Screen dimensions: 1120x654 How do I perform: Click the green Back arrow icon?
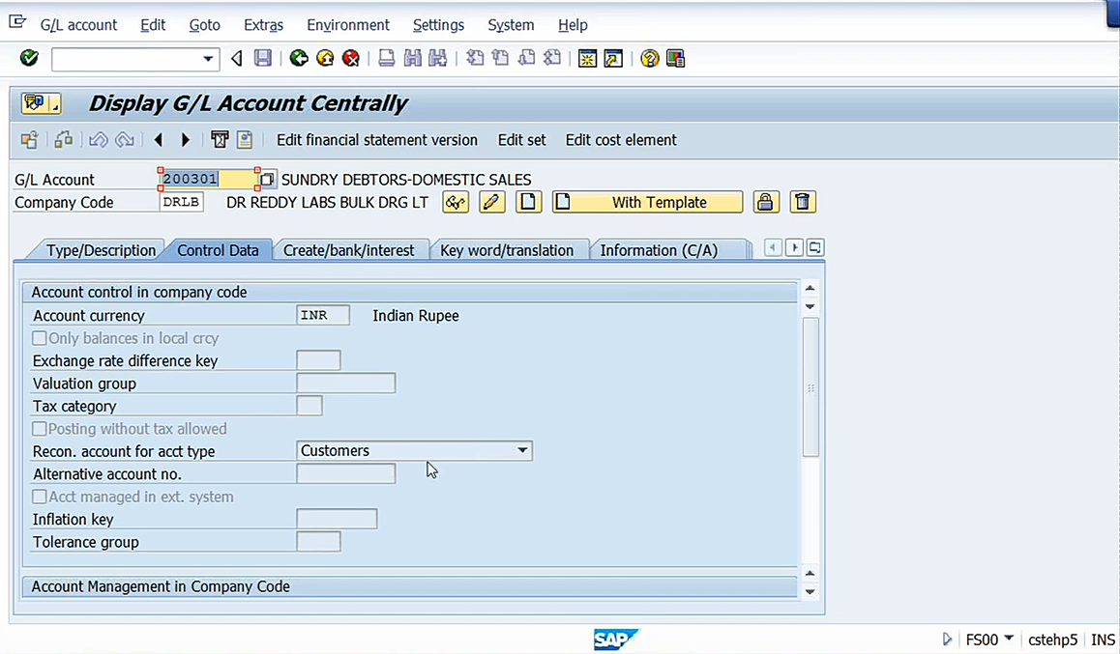coord(299,58)
